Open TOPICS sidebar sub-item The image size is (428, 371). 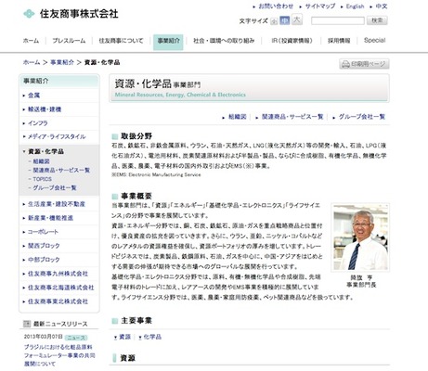coord(42,179)
